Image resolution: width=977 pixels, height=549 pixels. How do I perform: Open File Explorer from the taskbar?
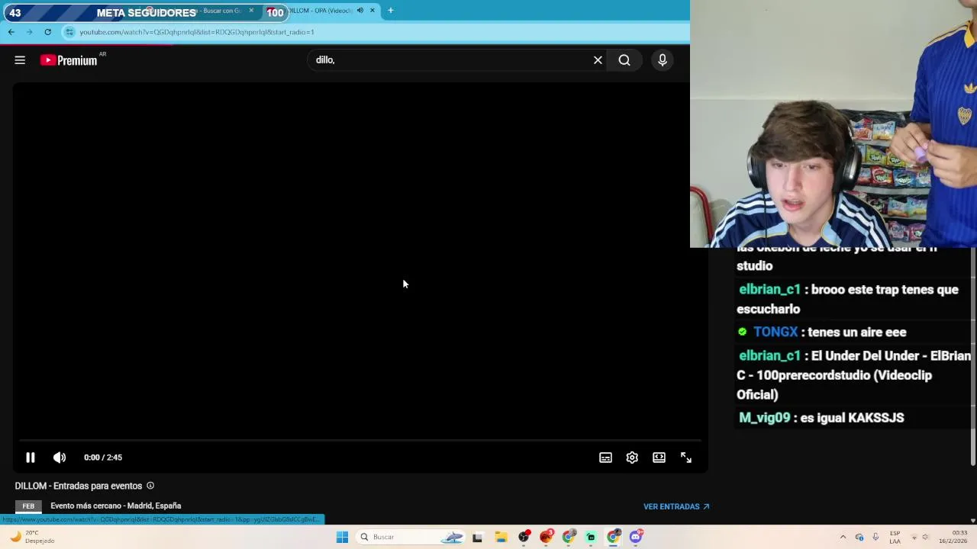click(501, 537)
